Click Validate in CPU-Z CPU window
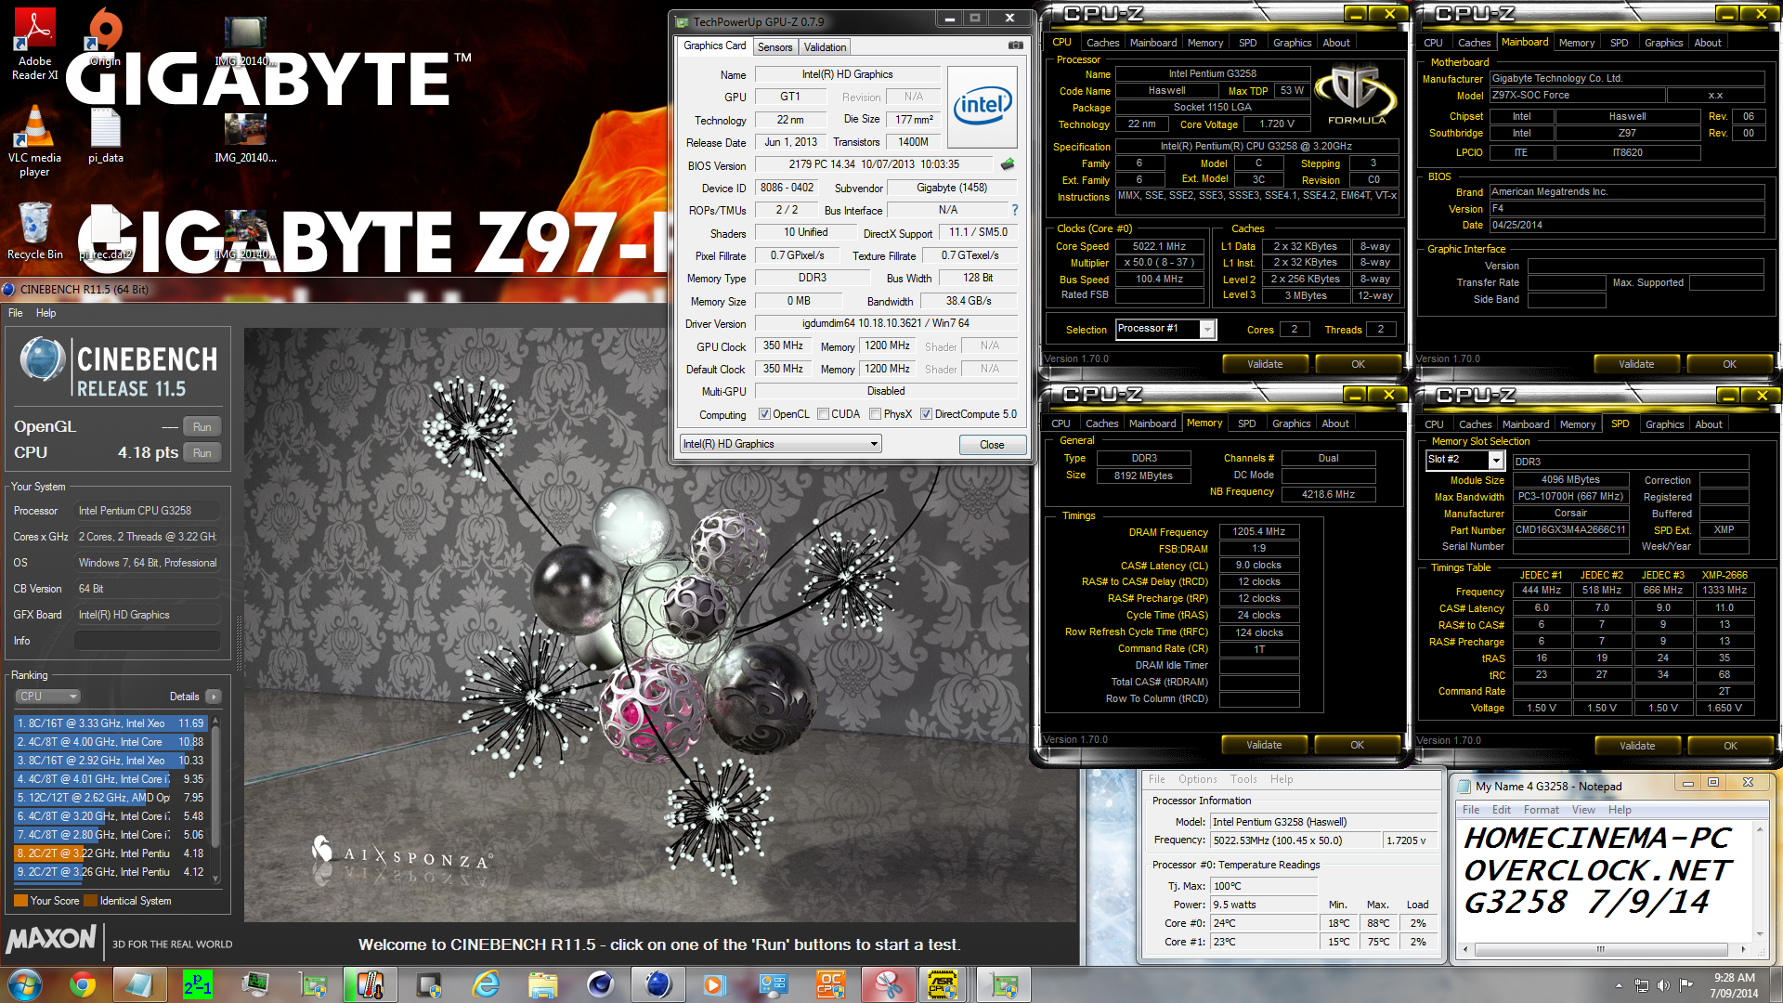This screenshot has height=1003, width=1783. (1265, 364)
